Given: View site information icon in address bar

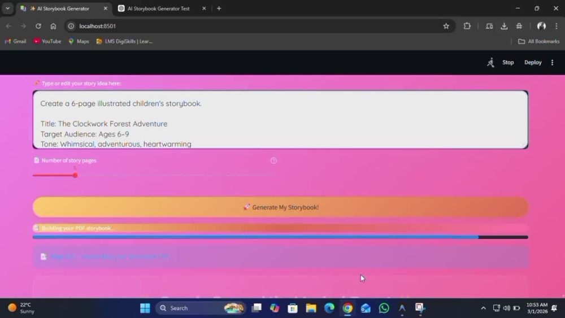Looking at the screenshot, I should coord(71,26).
